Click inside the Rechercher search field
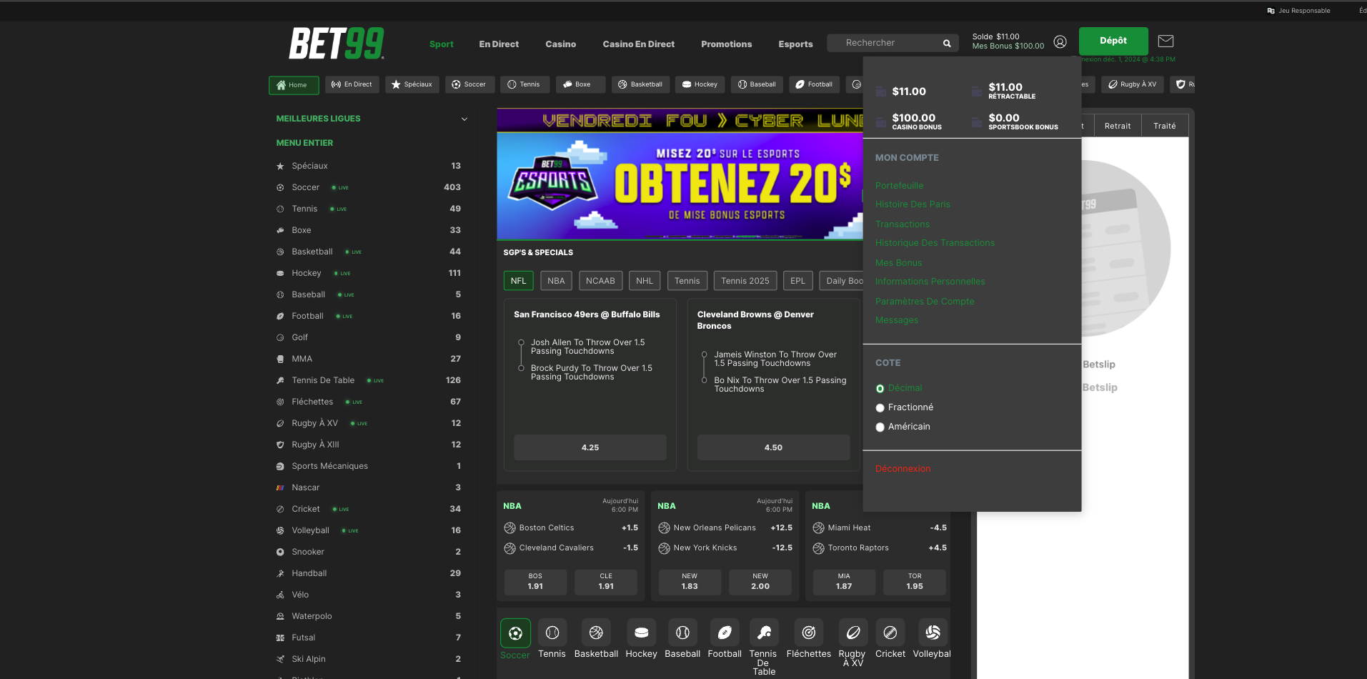This screenshot has width=1367, height=679. point(886,43)
